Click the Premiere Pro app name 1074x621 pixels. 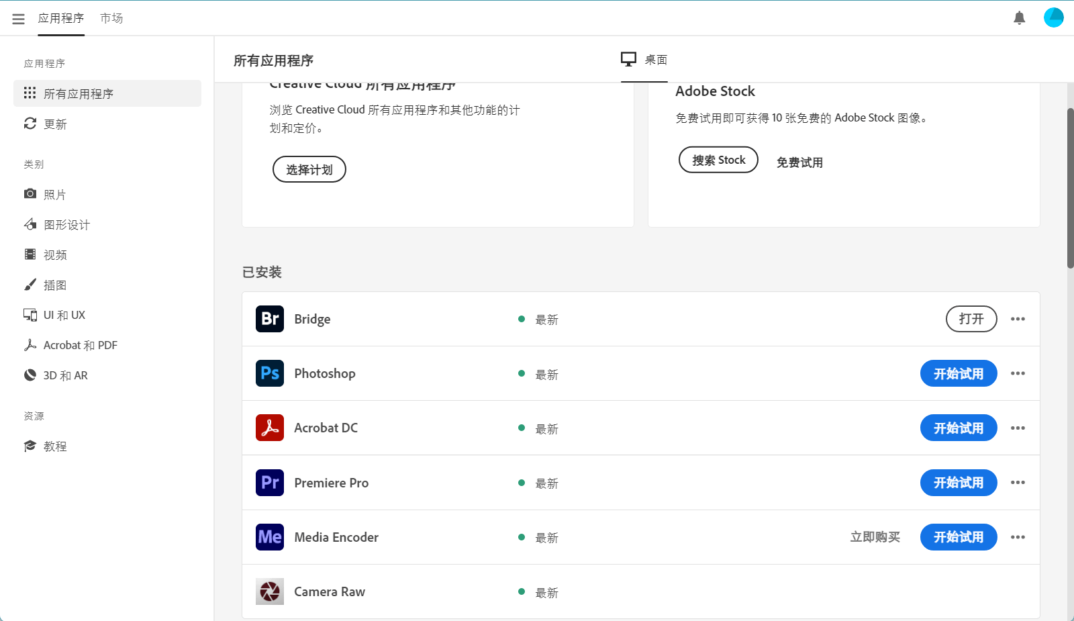click(331, 483)
